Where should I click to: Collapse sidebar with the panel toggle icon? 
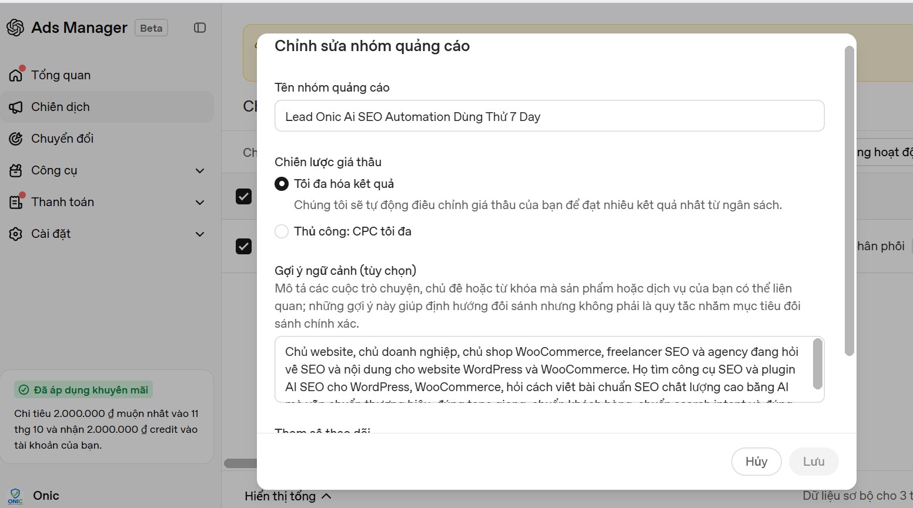click(200, 28)
